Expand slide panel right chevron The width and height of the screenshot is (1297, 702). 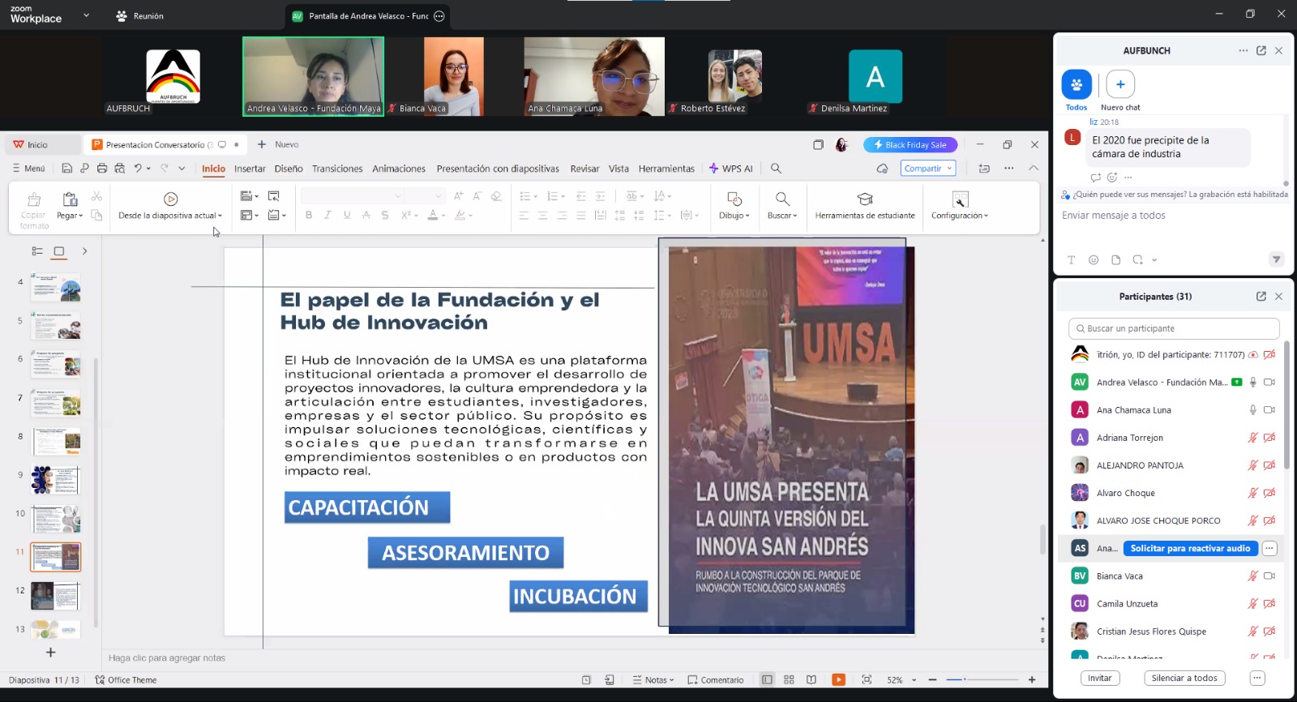click(x=84, y=251)
